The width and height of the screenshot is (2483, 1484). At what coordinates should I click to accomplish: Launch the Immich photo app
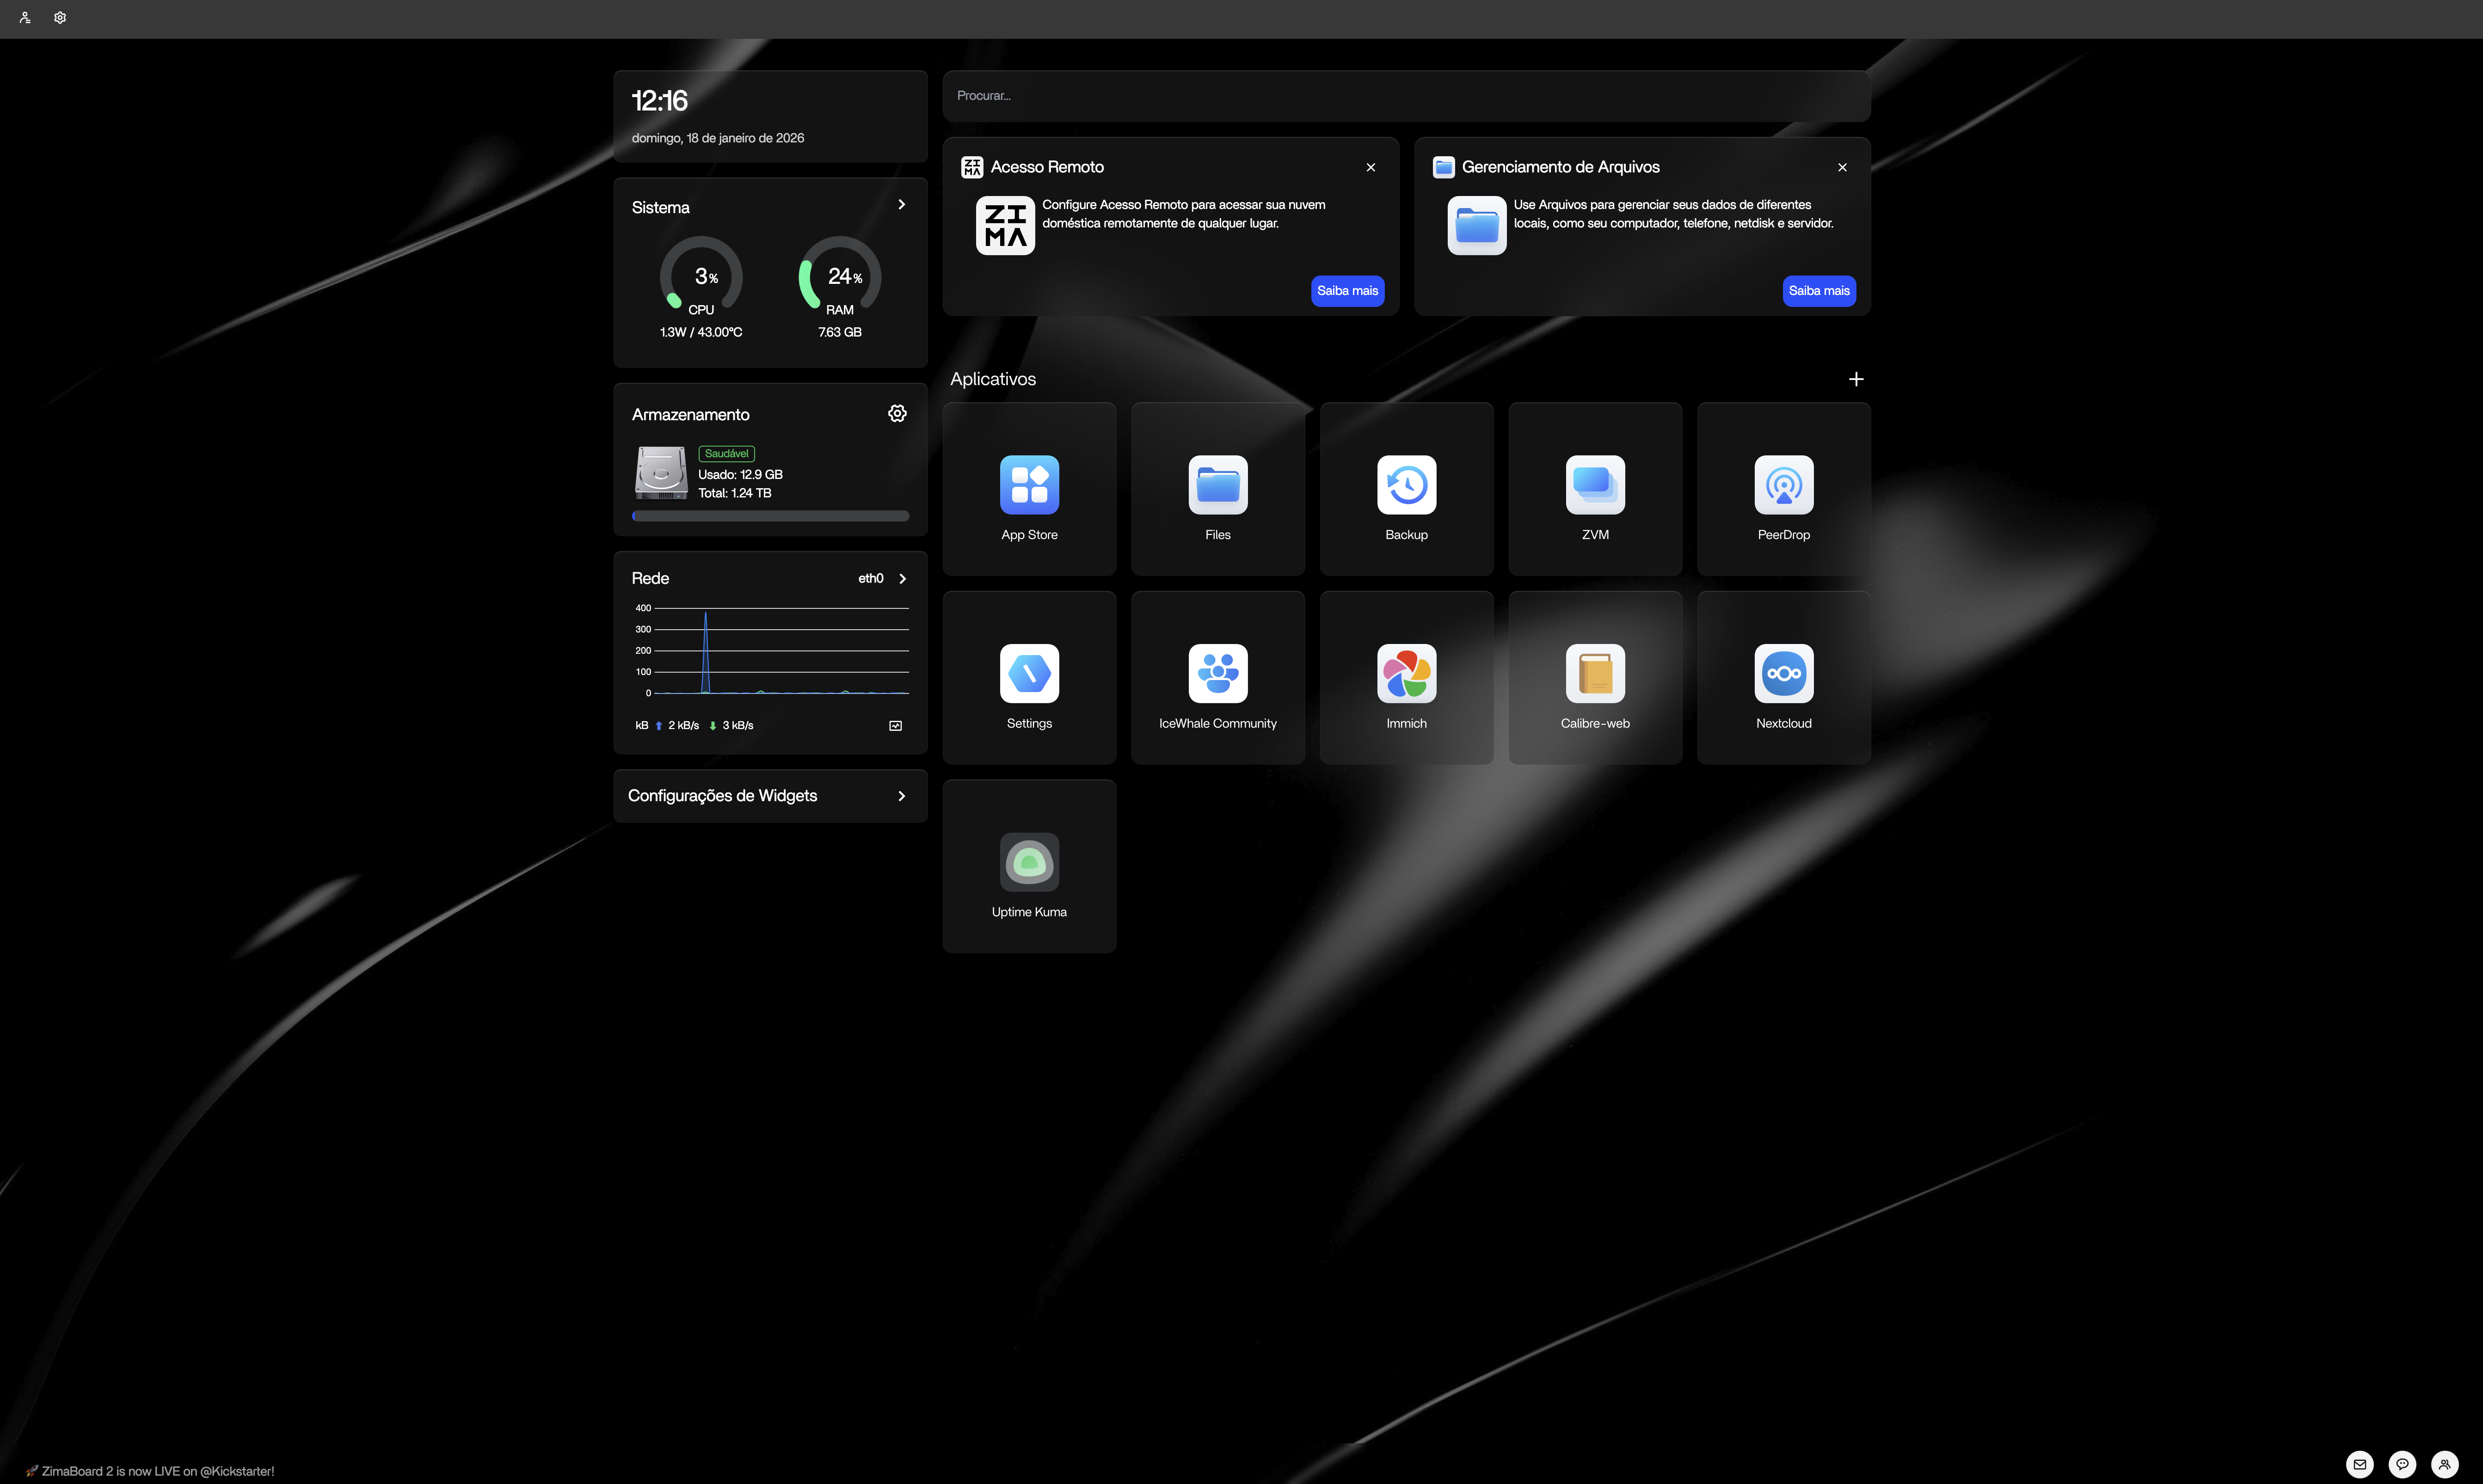pos(1406,674)
